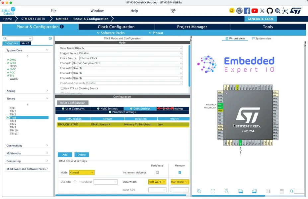Open Memory Data Width Half Word dropdown
Screen dimensions: 308x199
[x=180, y=182]
